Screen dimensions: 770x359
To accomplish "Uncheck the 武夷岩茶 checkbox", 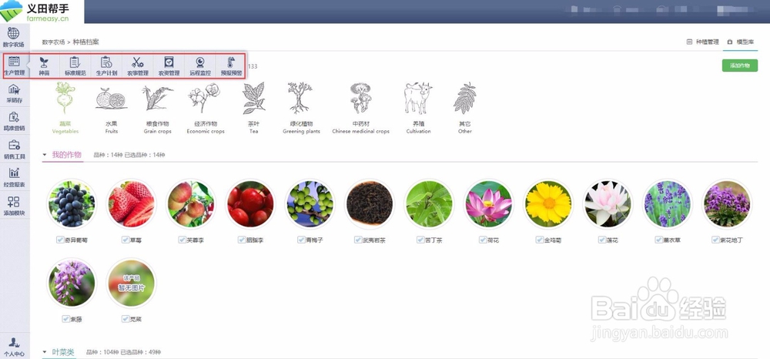I will point(358,240).
